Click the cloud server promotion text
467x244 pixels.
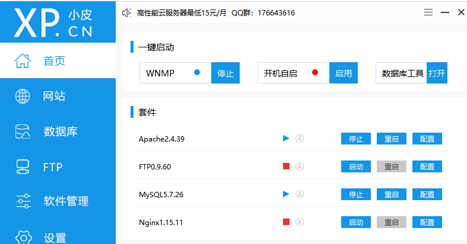tap(182, 13)
